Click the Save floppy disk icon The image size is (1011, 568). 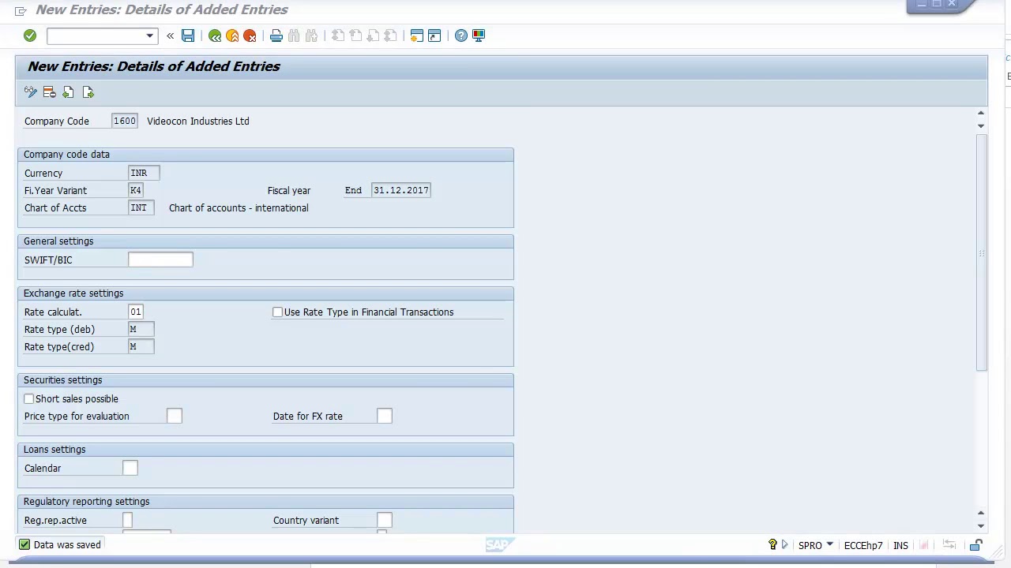pyautogui.click(x=188, y=35)
